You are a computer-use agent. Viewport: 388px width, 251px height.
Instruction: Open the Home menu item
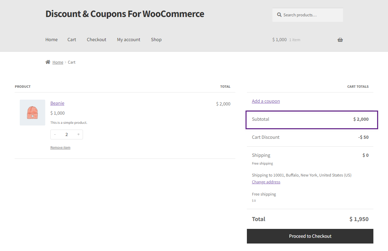51,39
